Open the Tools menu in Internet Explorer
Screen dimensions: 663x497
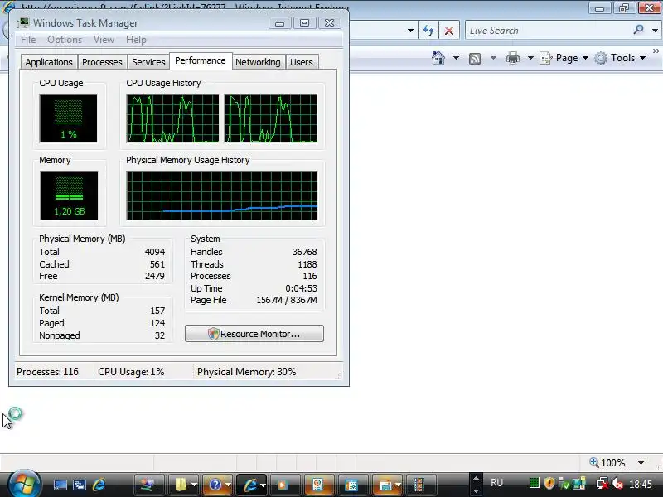(620, 58)
